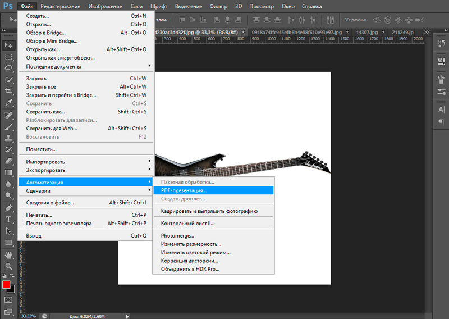Click the zoom percentage field in status bar
The image size is (449, 319).
pos(28,316)
